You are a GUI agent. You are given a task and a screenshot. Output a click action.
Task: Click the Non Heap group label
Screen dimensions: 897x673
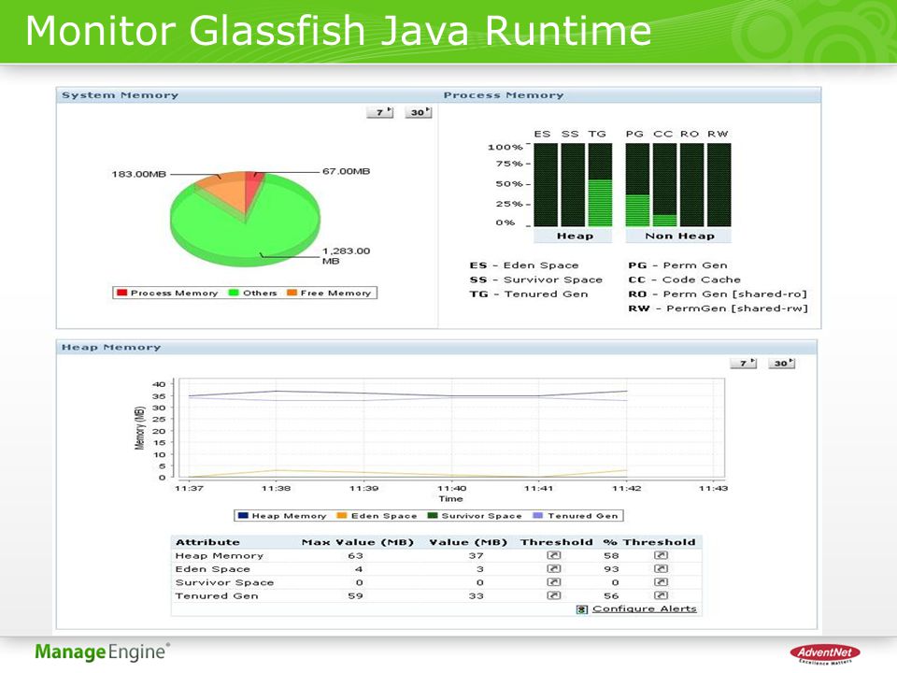(x=678, y=236)
